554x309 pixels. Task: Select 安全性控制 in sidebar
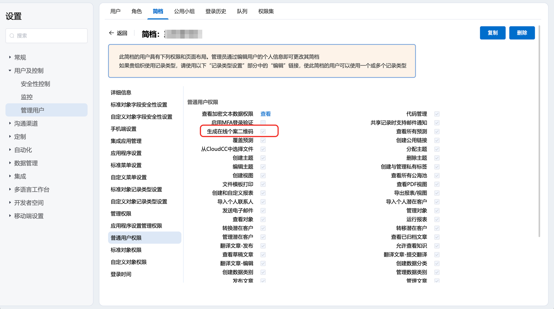pos(35,84)
